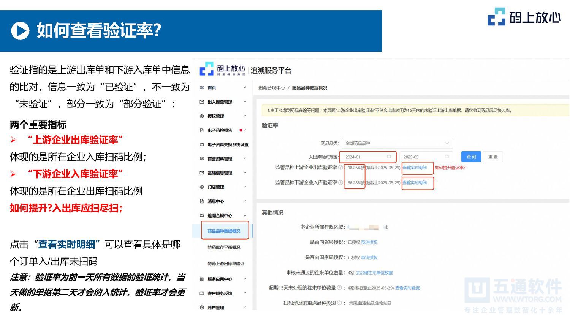Click the help icon beside 监管品种上游企业出库验证率
The width and height of the screenshot is (570, 320).
340,168
